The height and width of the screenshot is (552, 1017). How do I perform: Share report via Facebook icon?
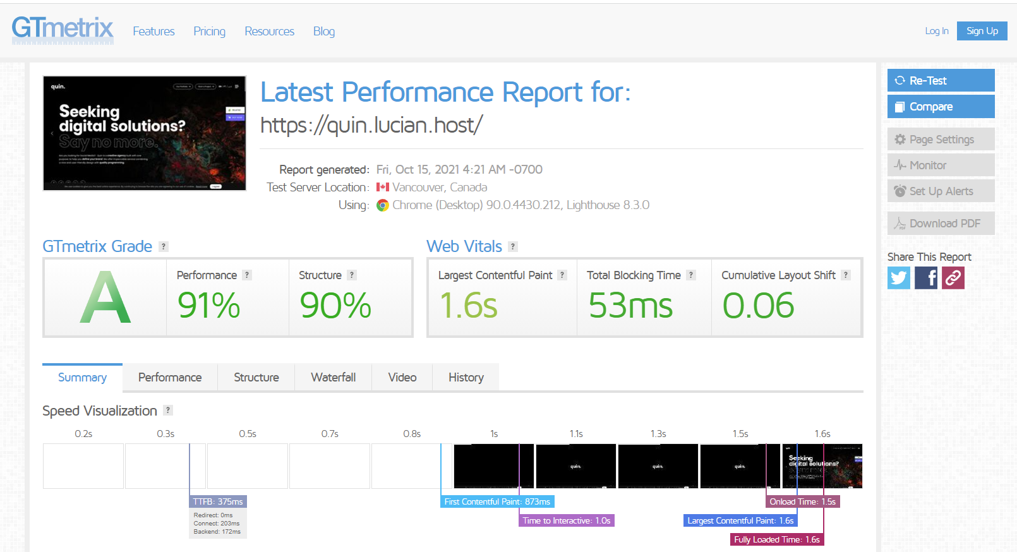click(926, 278)
